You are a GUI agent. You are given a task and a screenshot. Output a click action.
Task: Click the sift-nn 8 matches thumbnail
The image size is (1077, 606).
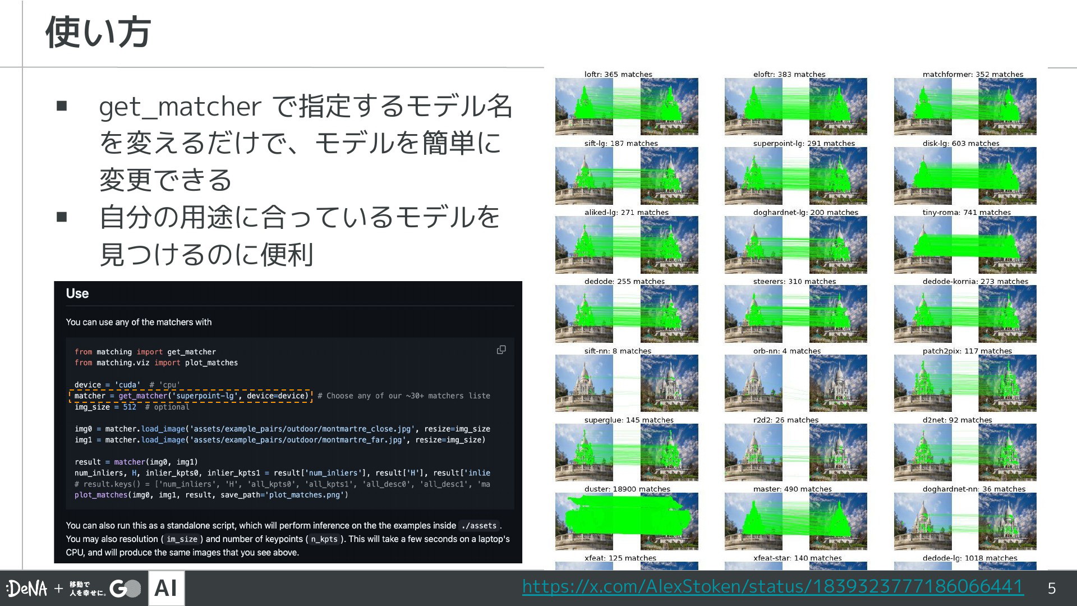click(x=627, y=383)
